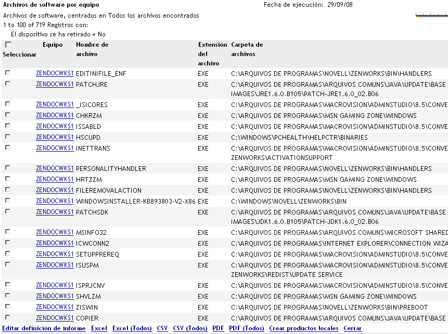Follow ZENDOCWKS1 link in the HSCUPD row
Screen dimensions: 448x334
tap(55, 137)
